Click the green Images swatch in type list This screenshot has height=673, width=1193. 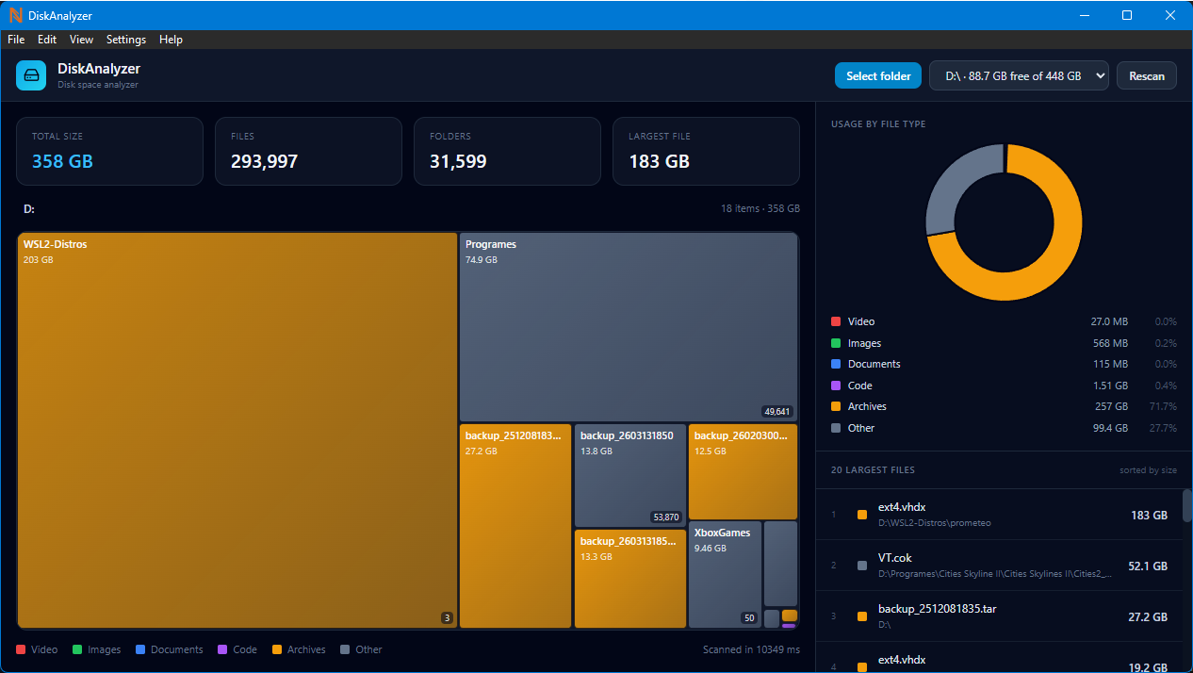coord(836,343)
